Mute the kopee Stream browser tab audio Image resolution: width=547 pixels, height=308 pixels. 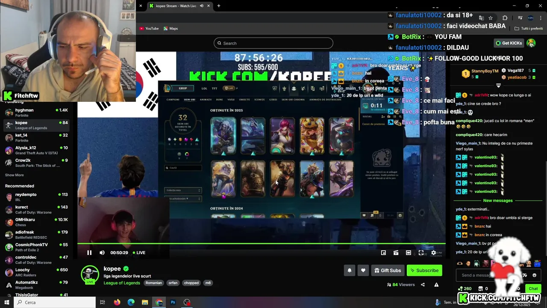201,6
